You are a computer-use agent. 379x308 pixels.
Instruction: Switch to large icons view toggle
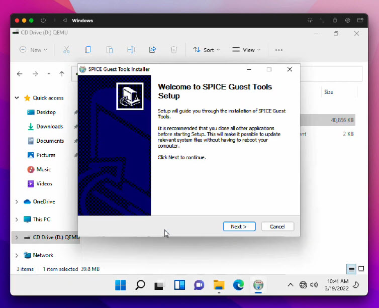361,269
